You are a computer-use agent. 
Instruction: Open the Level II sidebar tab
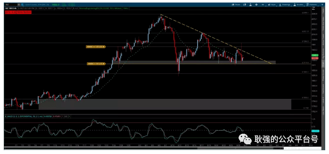323,100
